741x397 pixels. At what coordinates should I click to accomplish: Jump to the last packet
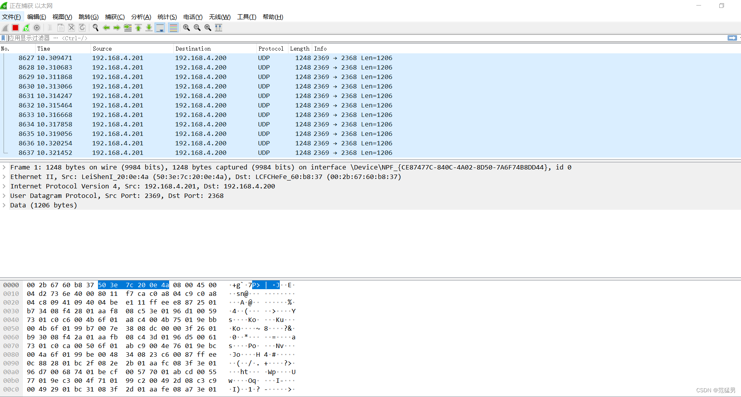[x=149, y=28]
